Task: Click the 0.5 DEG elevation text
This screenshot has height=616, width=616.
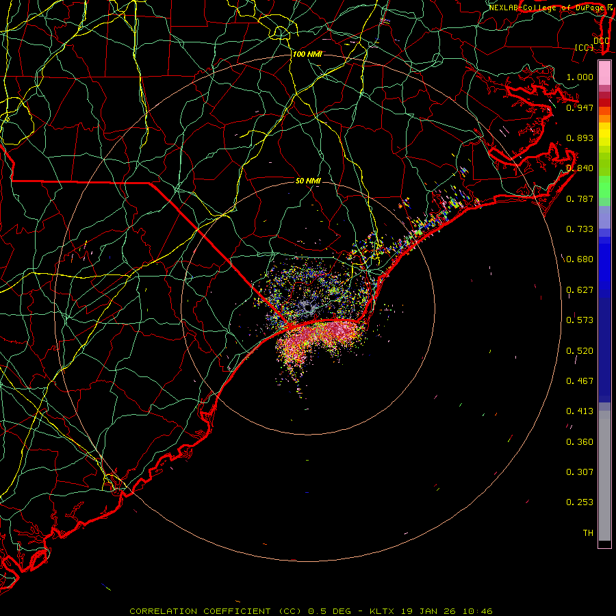Action: pos(331,611)
